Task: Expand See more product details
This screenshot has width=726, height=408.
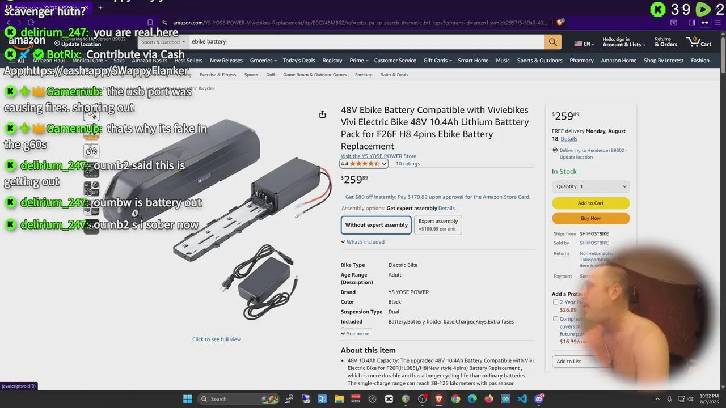Action: [x=354, y=334]
